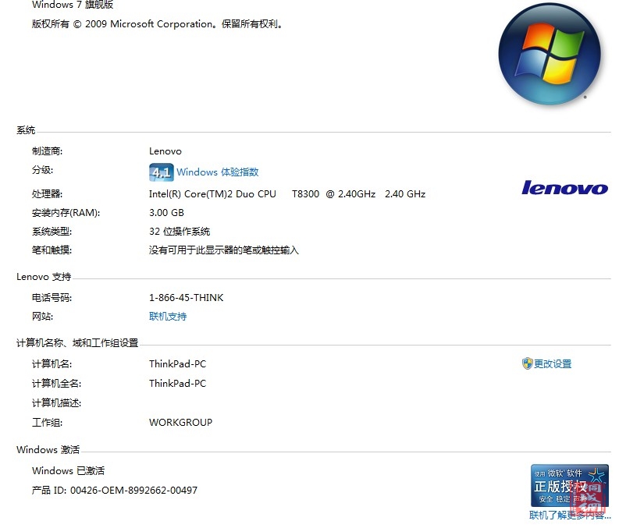619x528 pixels.
Task: Click the Windows 激活 section heading
Action: tap(48, 450)
